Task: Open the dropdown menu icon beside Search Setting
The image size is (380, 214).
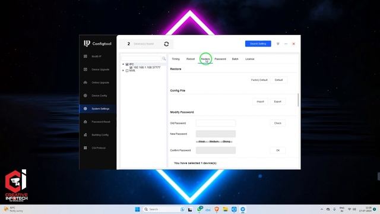Action: tap(278, 43)
